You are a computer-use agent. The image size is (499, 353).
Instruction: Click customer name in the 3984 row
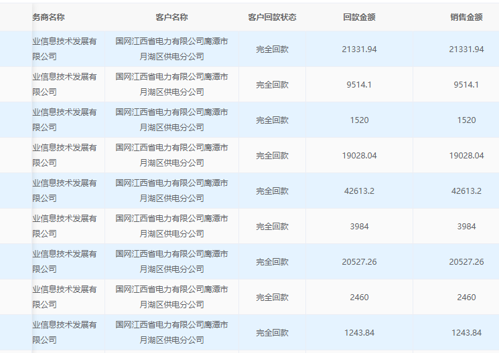click(x=171, y=226)
